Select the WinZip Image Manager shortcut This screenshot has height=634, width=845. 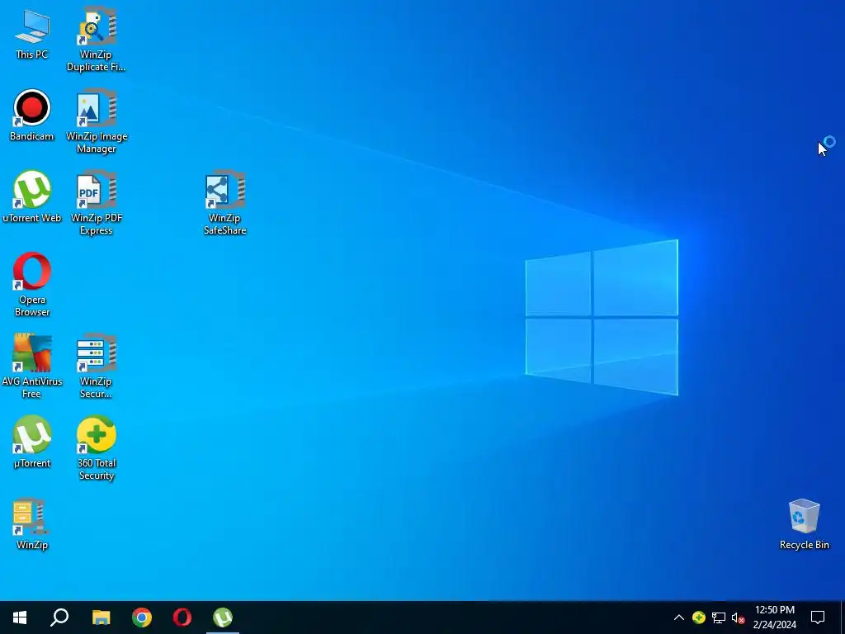click(x=97, y=121)
